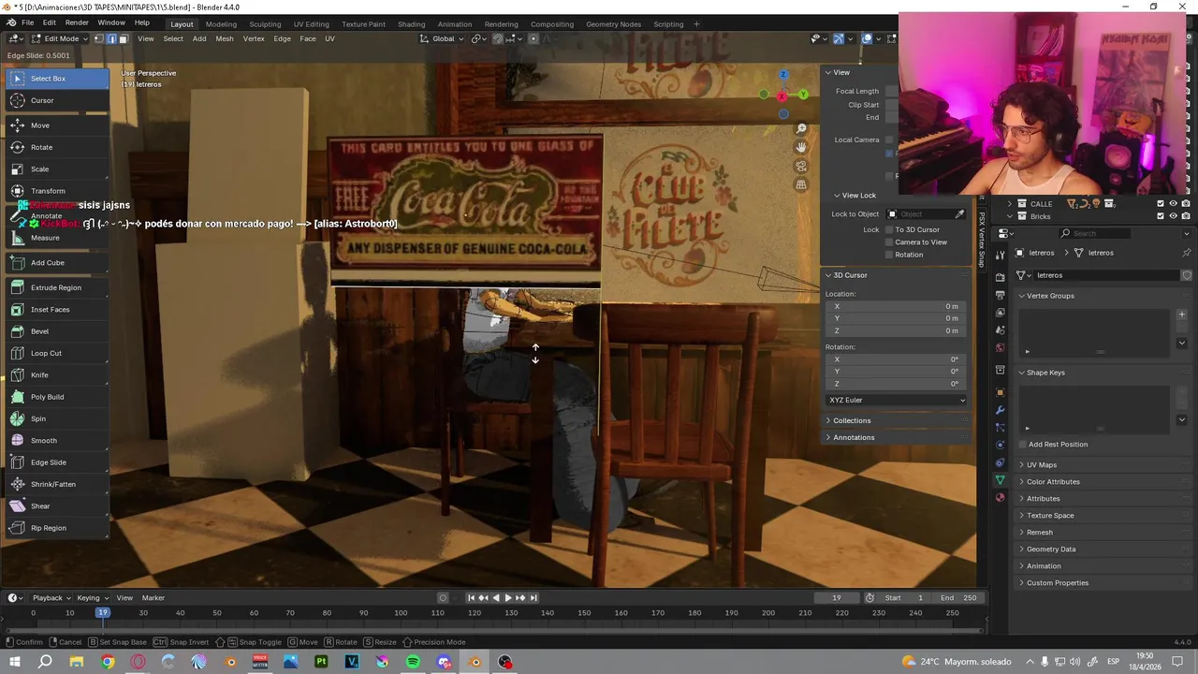Open the XYZ Euler rotation mode dropdown
Screen dimensions: 1198x674
click(897, 400)
